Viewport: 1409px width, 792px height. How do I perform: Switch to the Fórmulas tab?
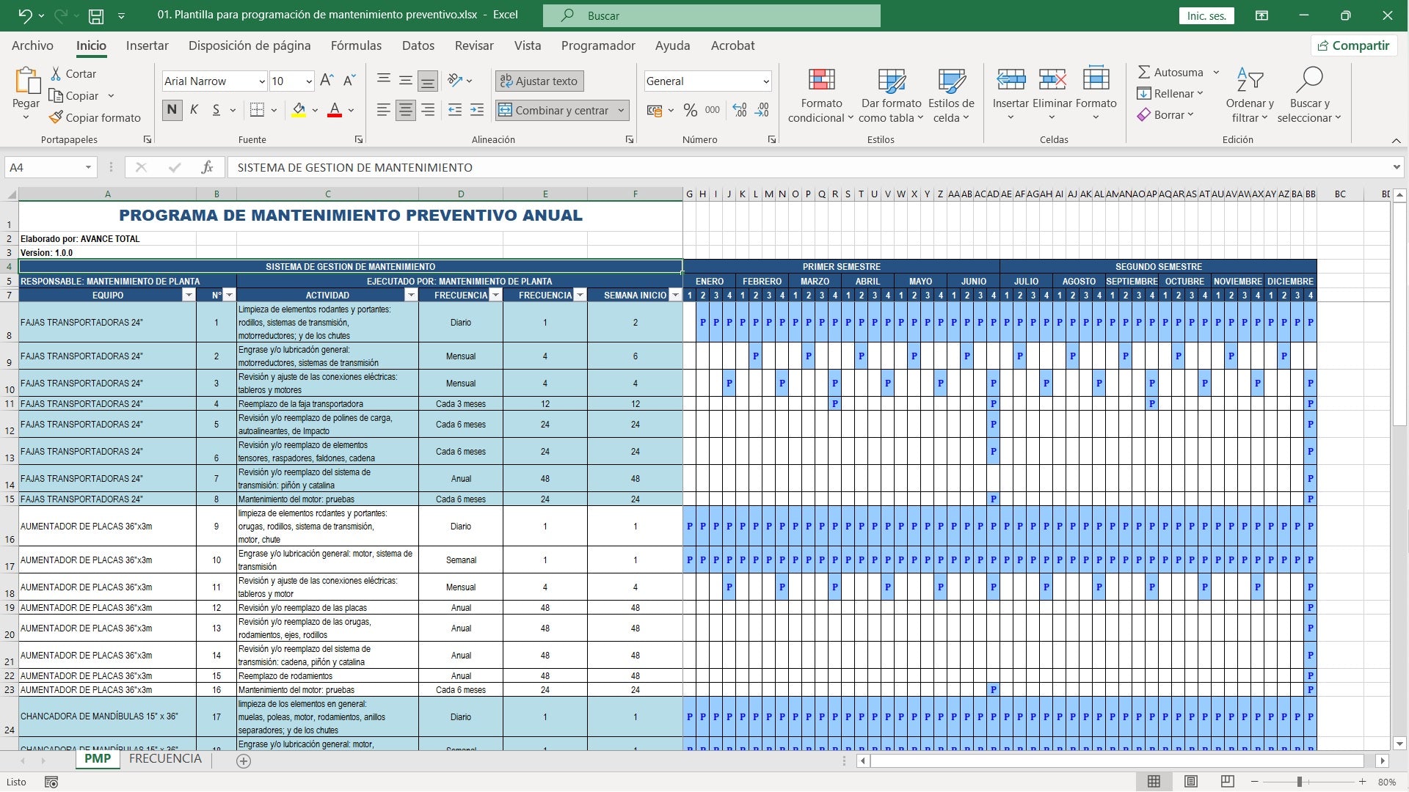tap(356, 45)
